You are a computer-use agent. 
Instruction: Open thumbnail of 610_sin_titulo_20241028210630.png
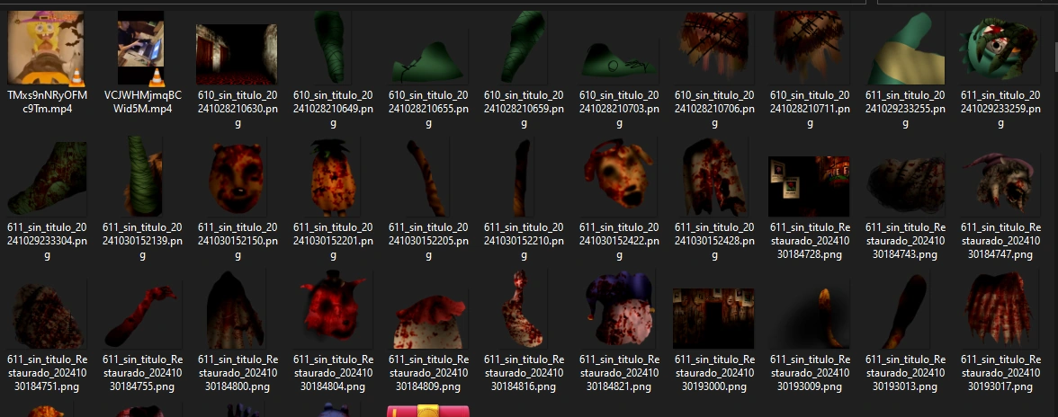pyautogui.click(x=237, y=55)
